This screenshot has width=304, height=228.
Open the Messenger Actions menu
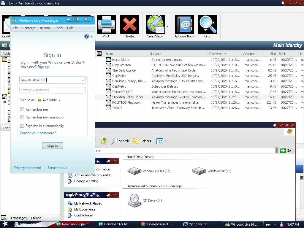point(45,28)
